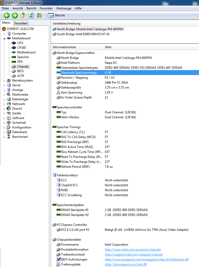The image size is (199, 267).
Task: Click the Server tower icon
Action: 9,85
